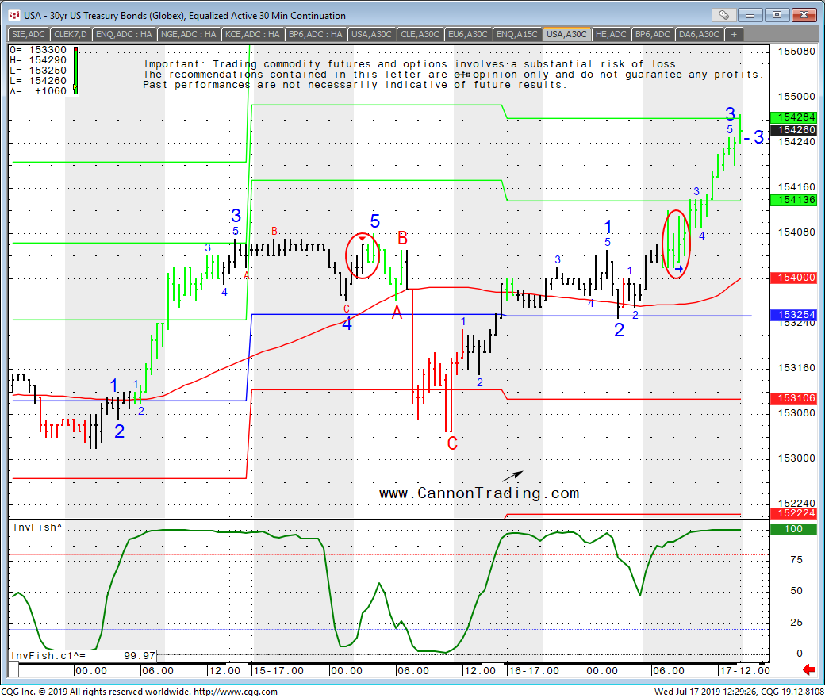The width and height of the screenshot is (825, 698).
Task: Add a new chart tab with plus button
Action: tap(735, 34)
